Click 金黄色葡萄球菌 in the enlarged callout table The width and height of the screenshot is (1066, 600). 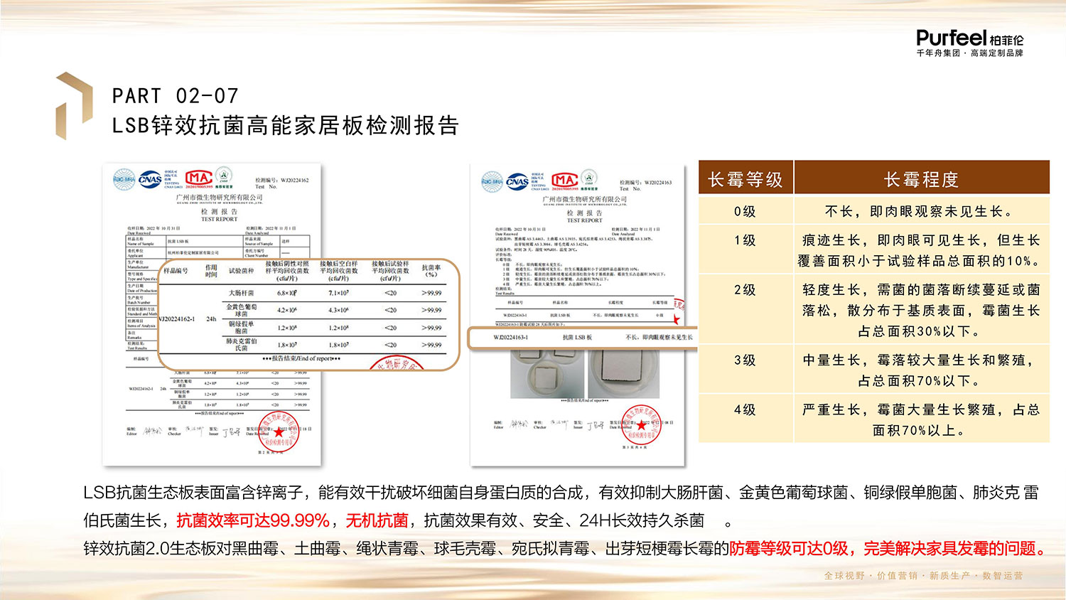coord(241,310)
